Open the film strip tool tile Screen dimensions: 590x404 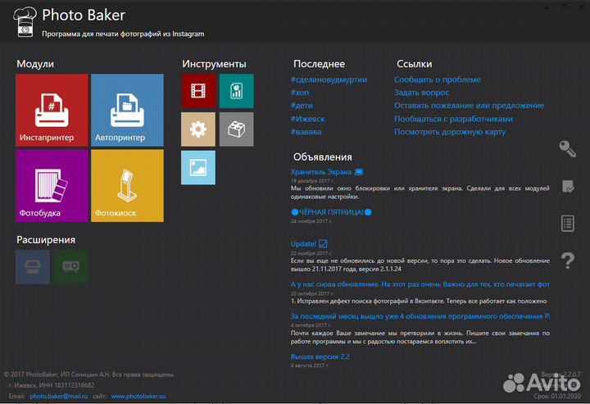198,91
